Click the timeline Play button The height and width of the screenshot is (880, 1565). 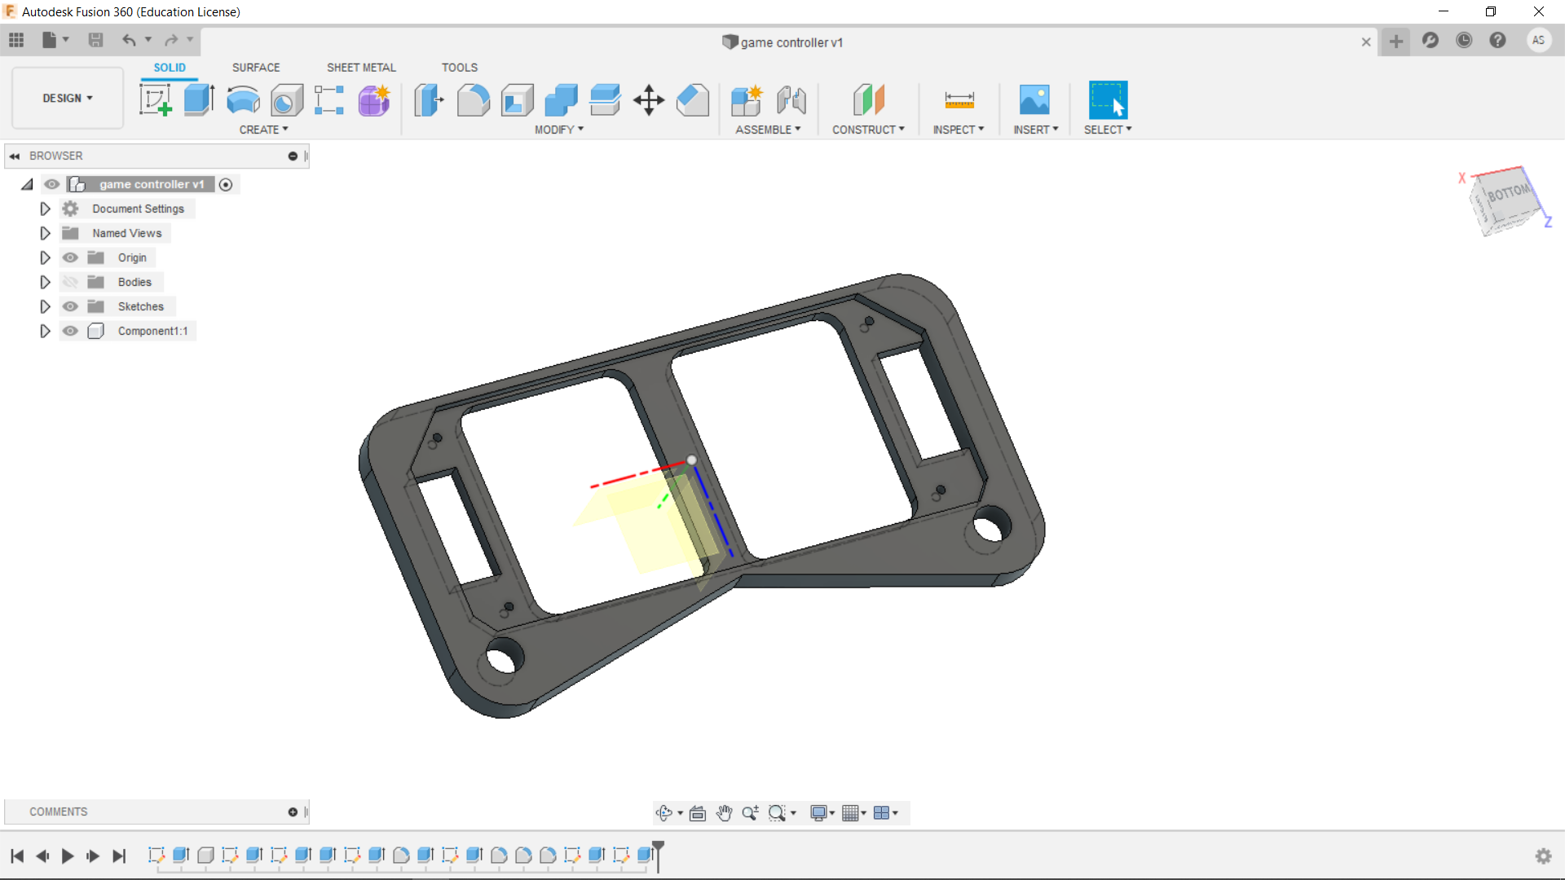coord(68,856)
